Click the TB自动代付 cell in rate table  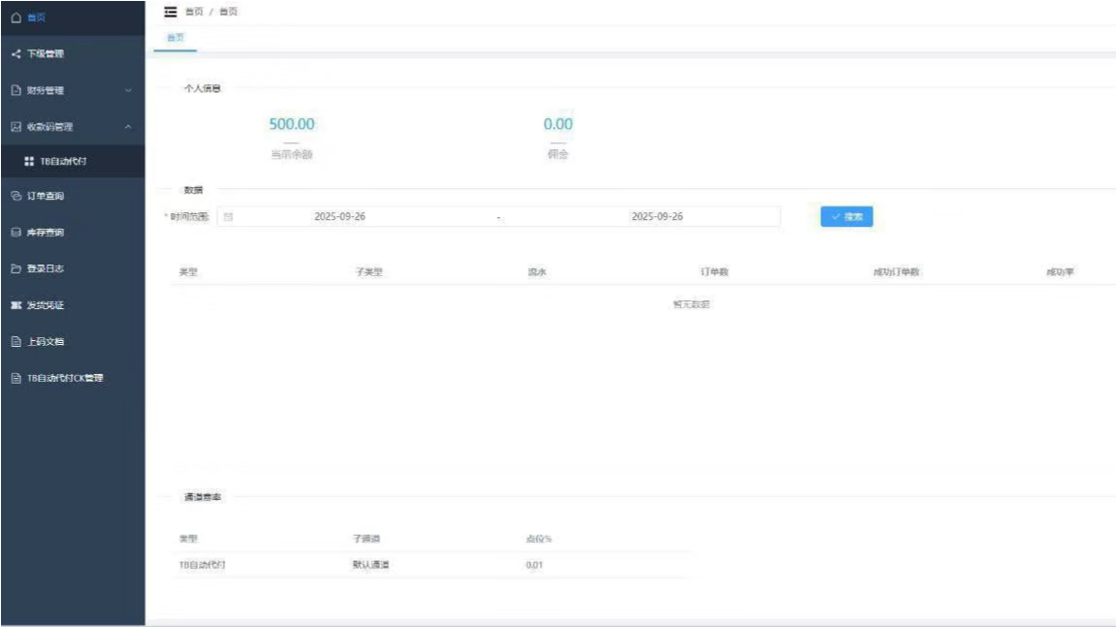click(202, 564)
